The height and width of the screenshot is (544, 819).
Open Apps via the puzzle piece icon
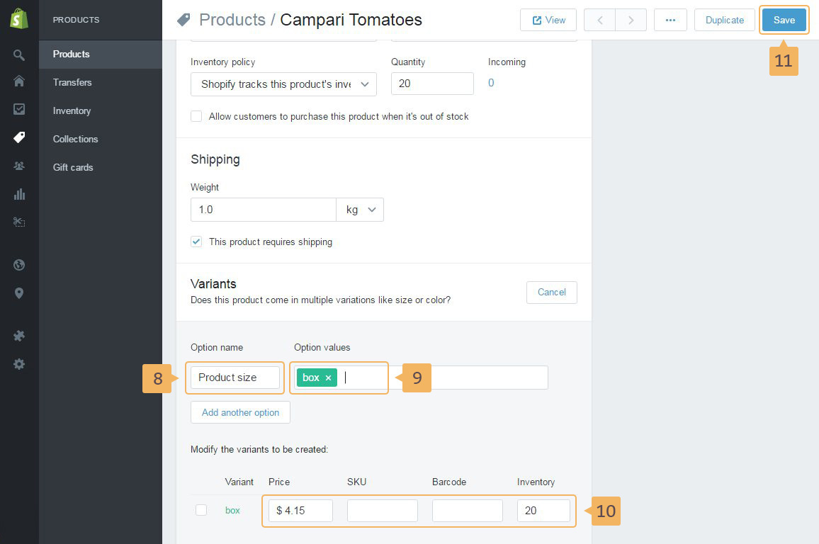point(19,336)
